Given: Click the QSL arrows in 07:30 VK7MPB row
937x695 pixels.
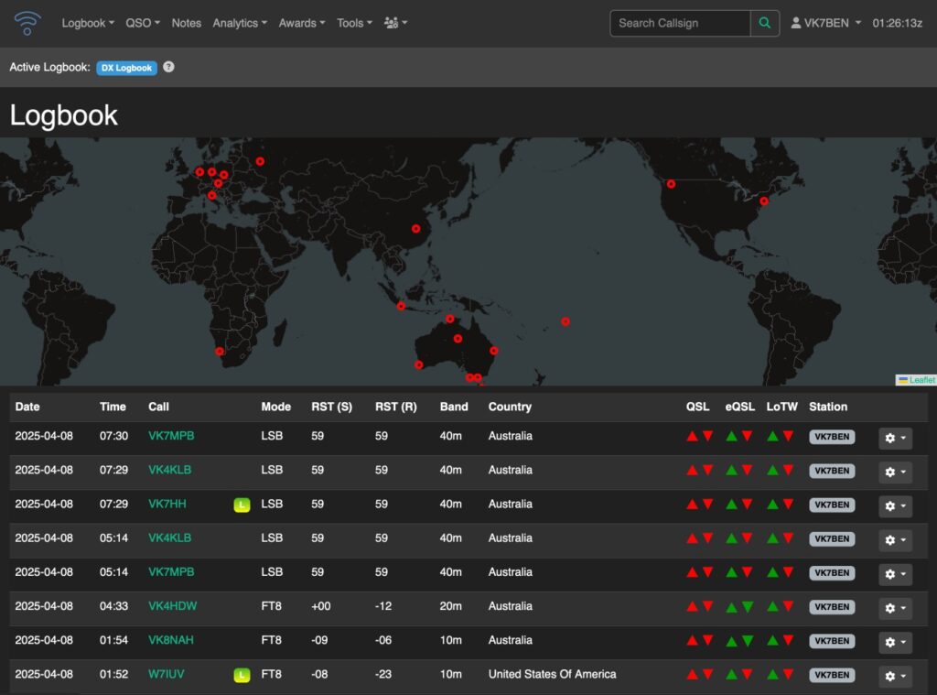Looking at the screenshot, I should (x=700, y=436).
